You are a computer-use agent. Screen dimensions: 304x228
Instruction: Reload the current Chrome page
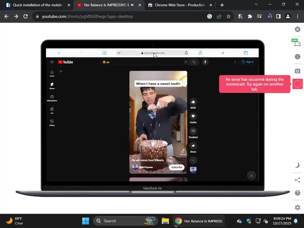click(26, 17)
